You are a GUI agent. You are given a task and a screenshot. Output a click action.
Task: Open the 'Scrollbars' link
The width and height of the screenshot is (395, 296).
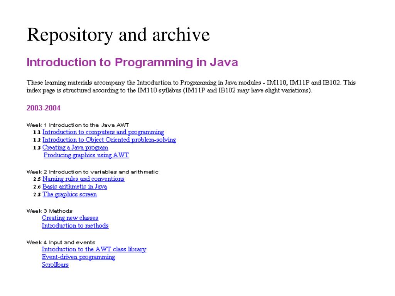pyautogui.click(x=55, y=265)
